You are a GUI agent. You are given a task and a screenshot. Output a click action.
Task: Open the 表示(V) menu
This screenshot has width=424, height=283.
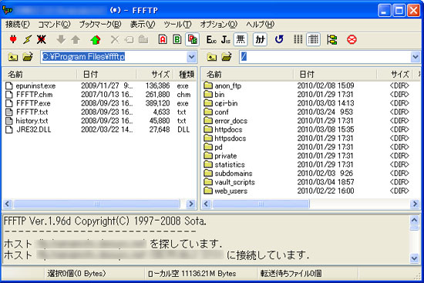coord(143,25)
